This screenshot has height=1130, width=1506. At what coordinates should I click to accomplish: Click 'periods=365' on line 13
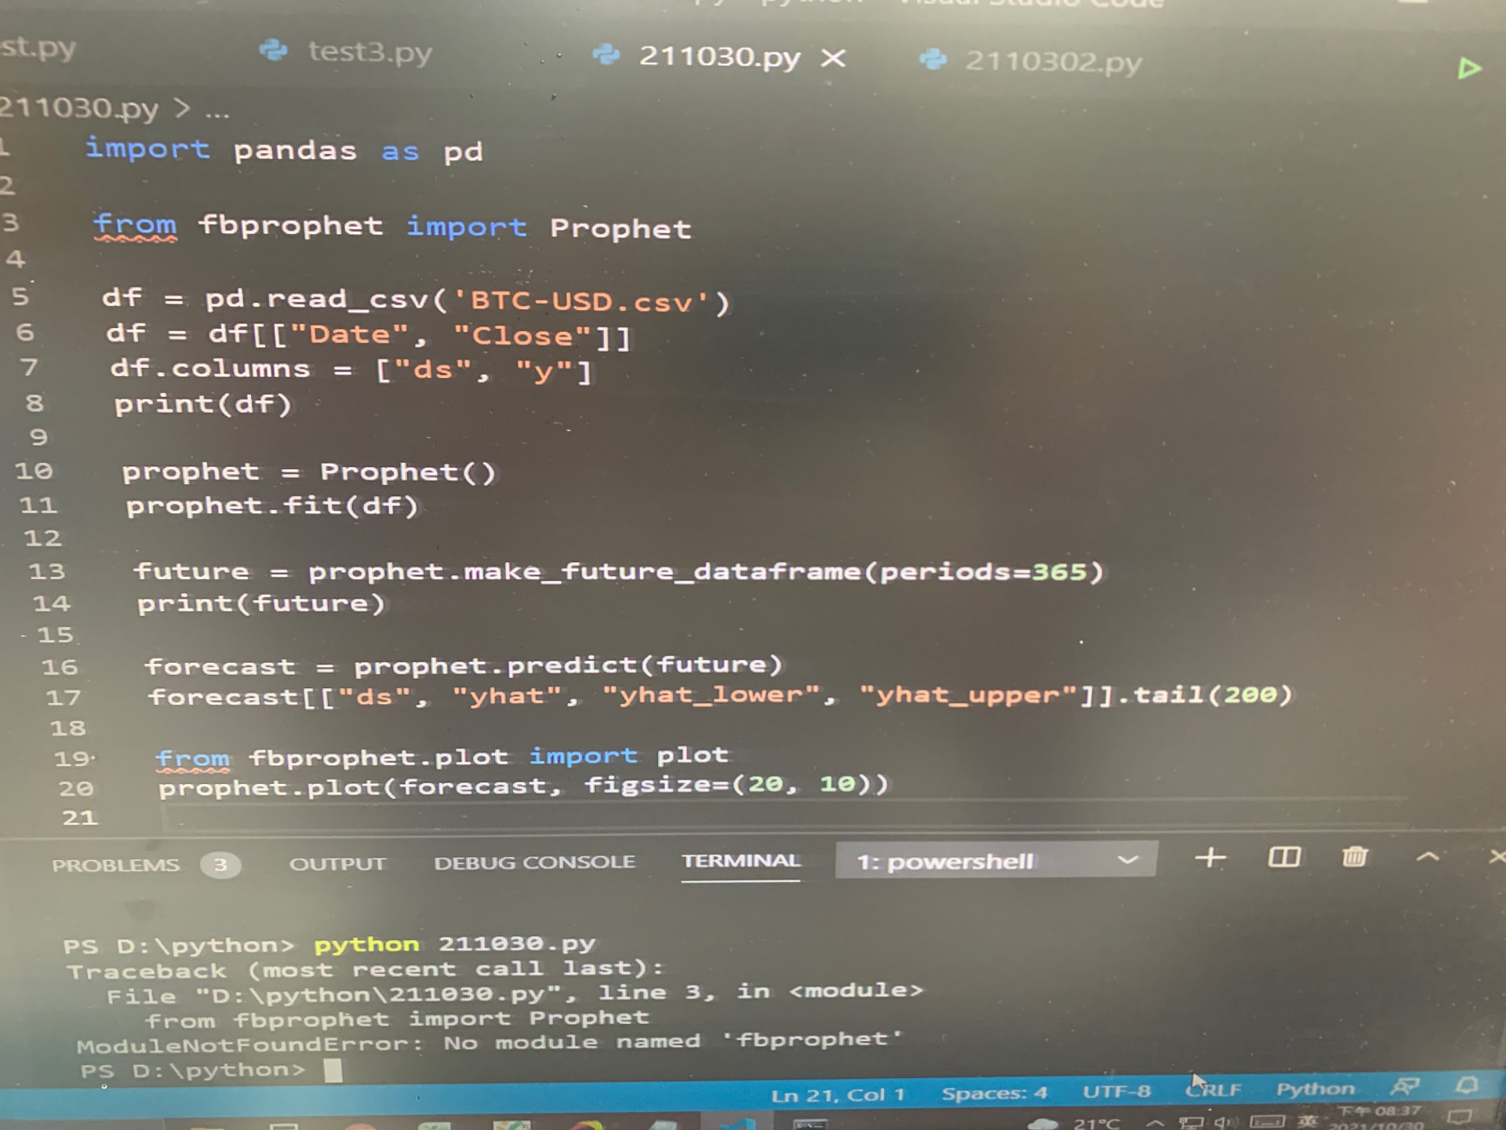click(x=982, y=572)
